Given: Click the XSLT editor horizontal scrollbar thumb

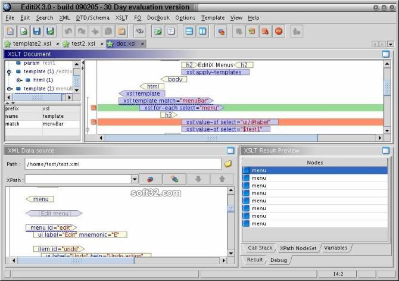Looking at the screenshot, I should tap(211, 138).
